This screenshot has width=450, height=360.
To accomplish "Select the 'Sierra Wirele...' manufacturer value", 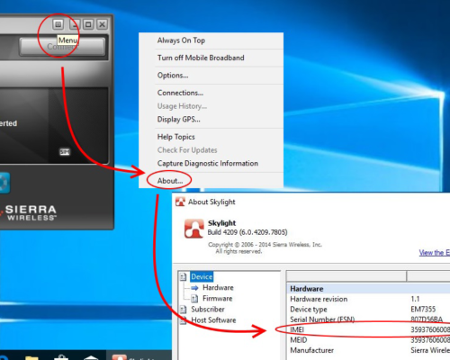I will click(430, 350).
